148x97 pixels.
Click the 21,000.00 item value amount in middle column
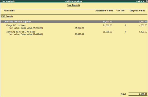[x=79, y=28]
